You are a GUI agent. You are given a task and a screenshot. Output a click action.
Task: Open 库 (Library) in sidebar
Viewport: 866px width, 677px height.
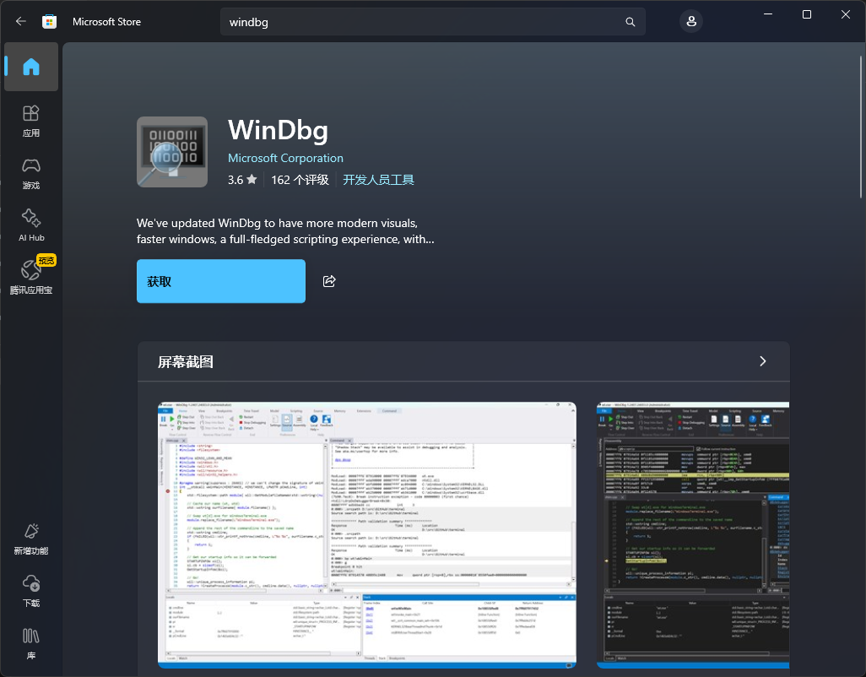31,644
